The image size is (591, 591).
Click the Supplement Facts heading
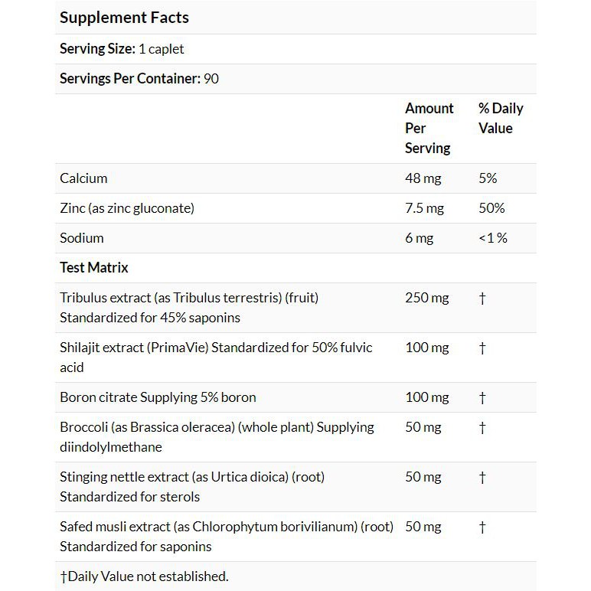(124, 17)
